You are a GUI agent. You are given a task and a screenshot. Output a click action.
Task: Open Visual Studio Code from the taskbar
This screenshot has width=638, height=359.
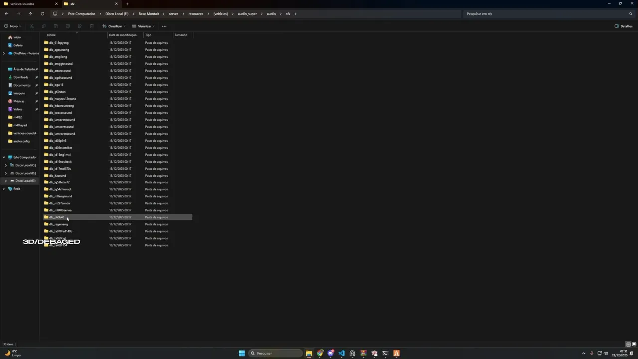point(341,353)
